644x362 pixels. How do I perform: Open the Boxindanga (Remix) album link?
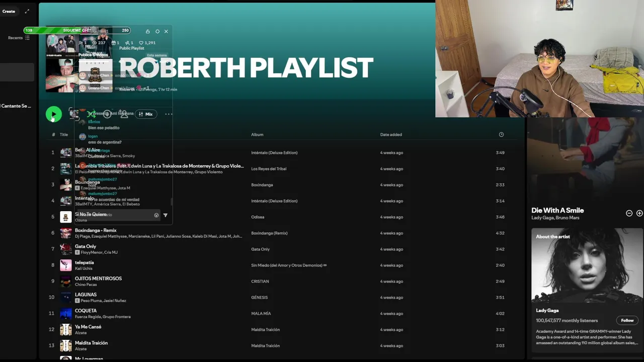click(x=269, y=233)
